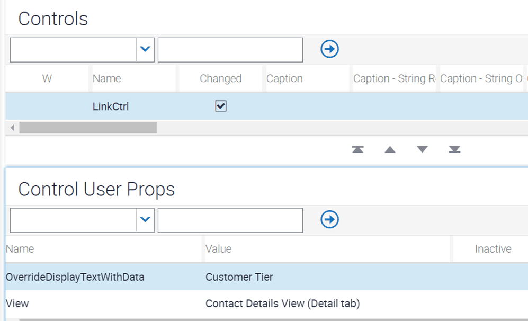Move the record to top of list
528x321 pixels.
[357, 149]
